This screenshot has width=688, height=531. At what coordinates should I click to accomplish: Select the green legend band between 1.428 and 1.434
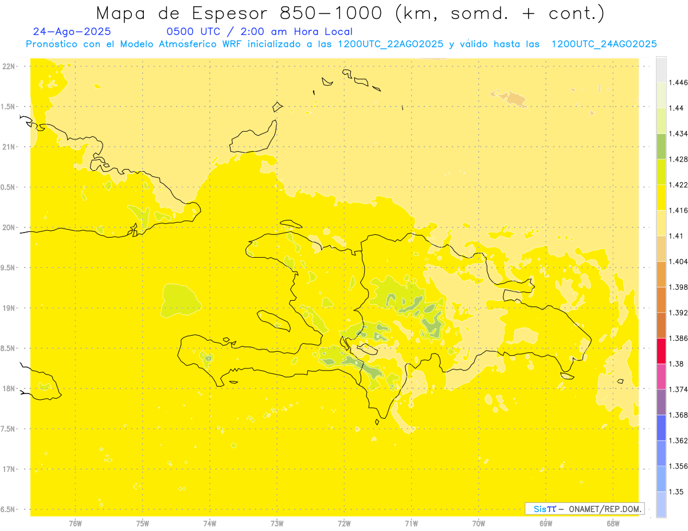[x=661, y=146]
